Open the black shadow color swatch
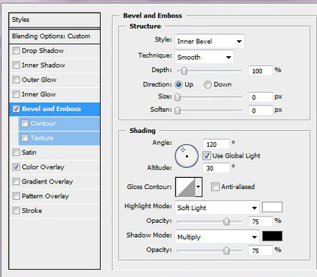 click(x=272, y=236)
